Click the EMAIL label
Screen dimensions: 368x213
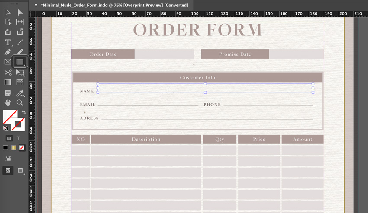(x=87, y=105)
